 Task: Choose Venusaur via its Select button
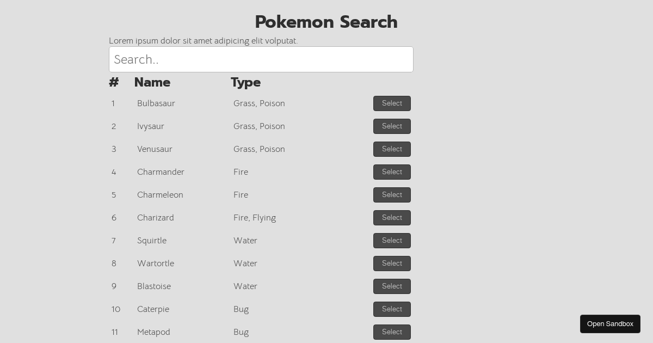[392, 149]
